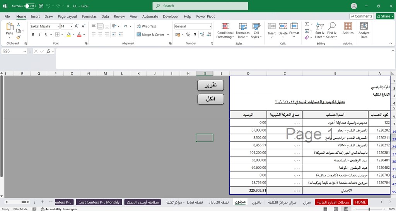Apply Comma Style number format
The image size is (396, 211).
click(x=195, y=34)
